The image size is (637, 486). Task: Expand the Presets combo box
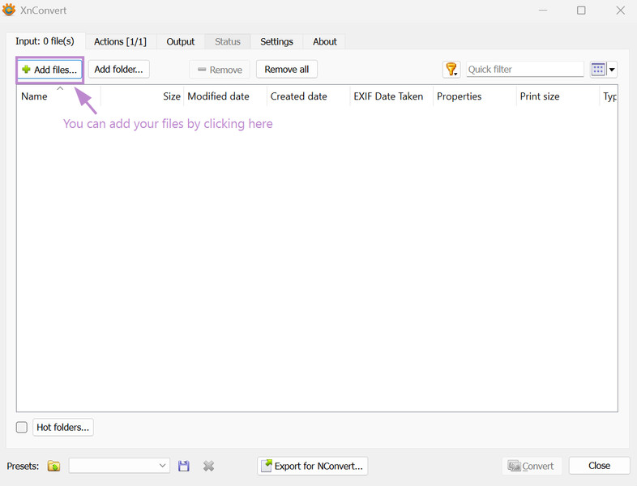119,465
